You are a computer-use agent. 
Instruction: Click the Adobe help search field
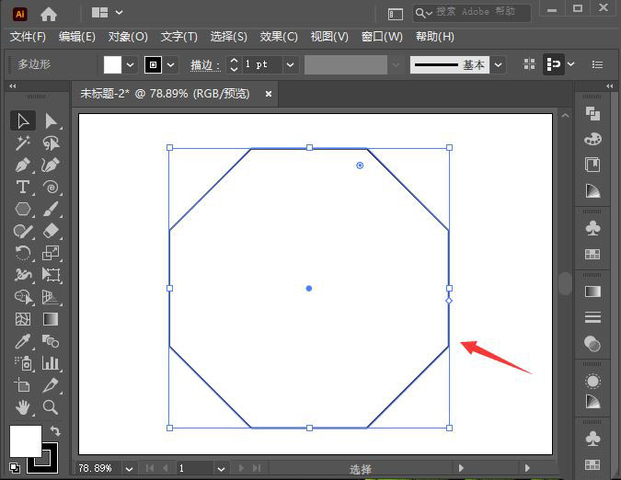(471, 13)
